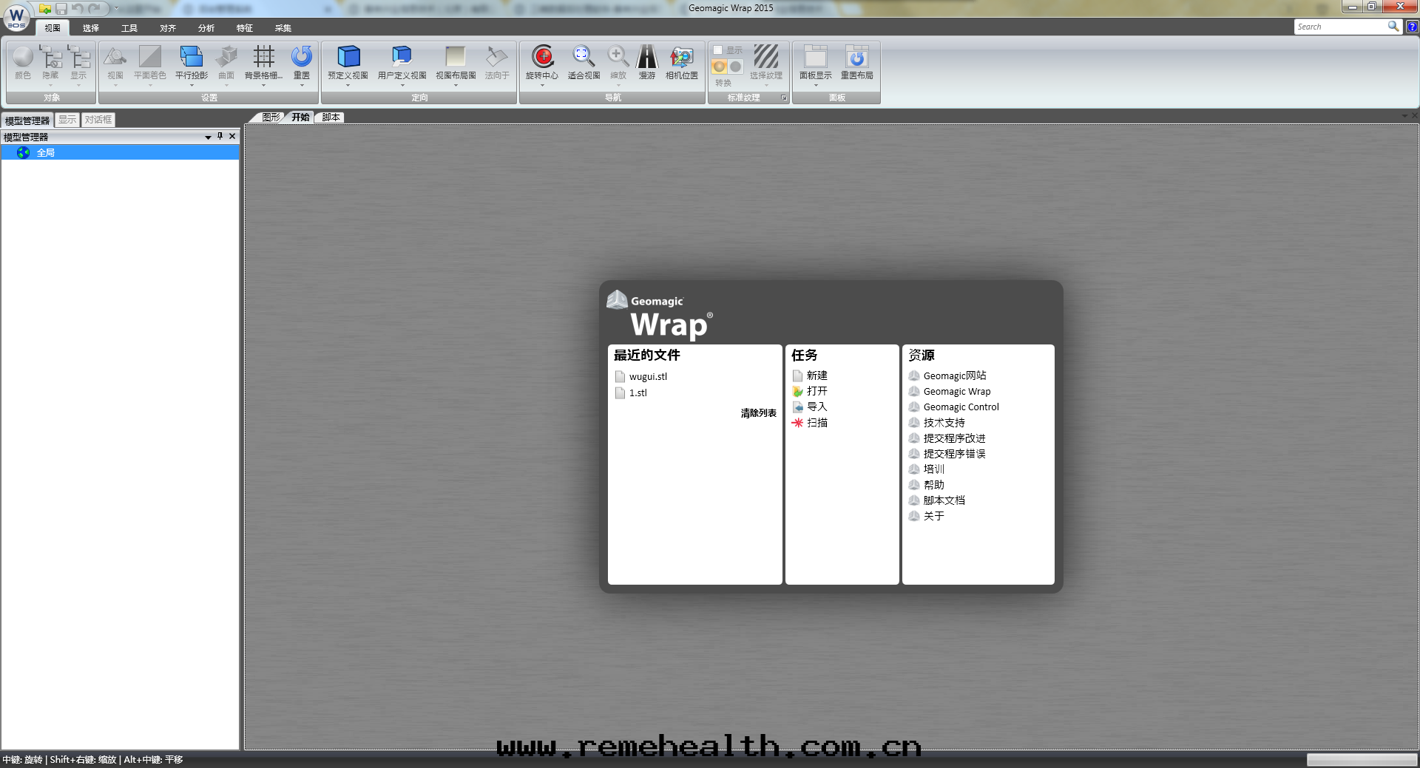1420x768 pixels.
Task: Open recent file wugui.stl
Action: pos(648,376)
